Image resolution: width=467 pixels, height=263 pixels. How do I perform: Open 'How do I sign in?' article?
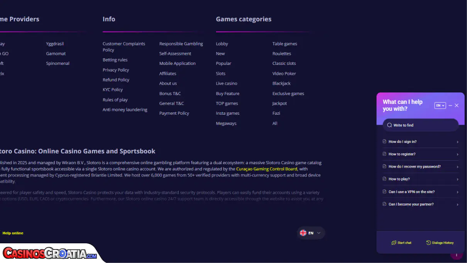tap(420, 142)
